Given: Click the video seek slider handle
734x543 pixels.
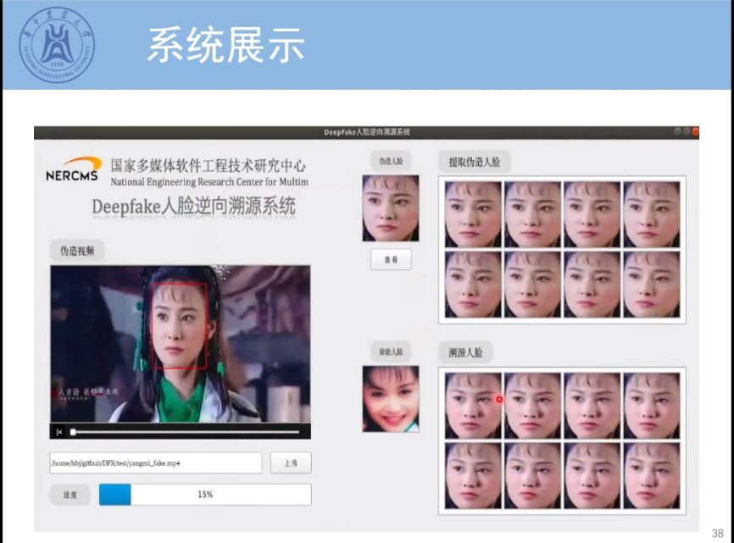Looking at the screenshot, I should click(x=73, y=432).
